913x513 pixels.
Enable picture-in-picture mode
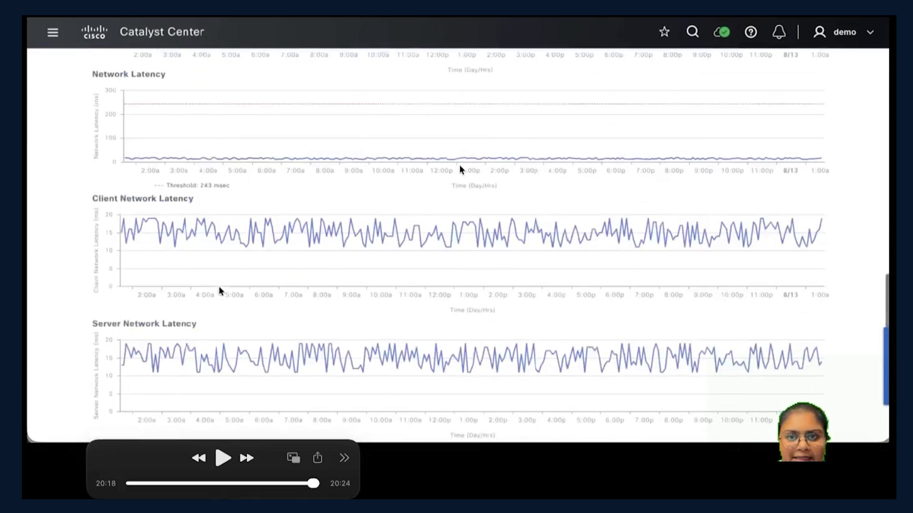pos(293,457)
